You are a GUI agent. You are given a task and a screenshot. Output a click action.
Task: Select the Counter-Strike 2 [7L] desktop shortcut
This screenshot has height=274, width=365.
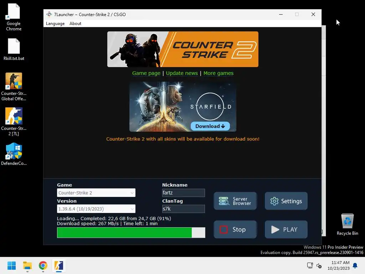click(x=14, y=122)
